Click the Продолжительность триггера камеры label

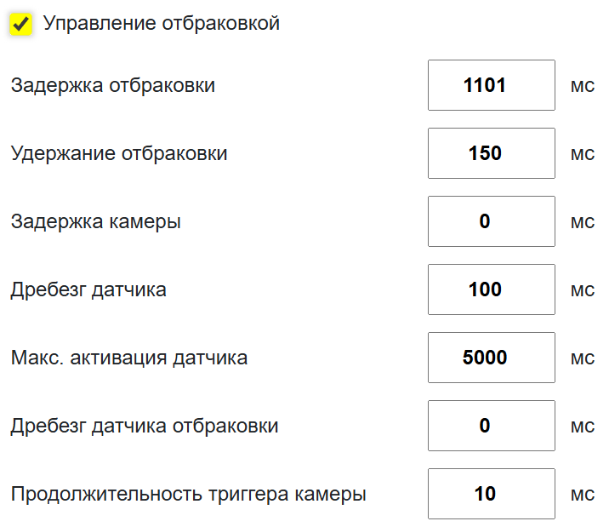pyautogui.click(x=188, y=494)
